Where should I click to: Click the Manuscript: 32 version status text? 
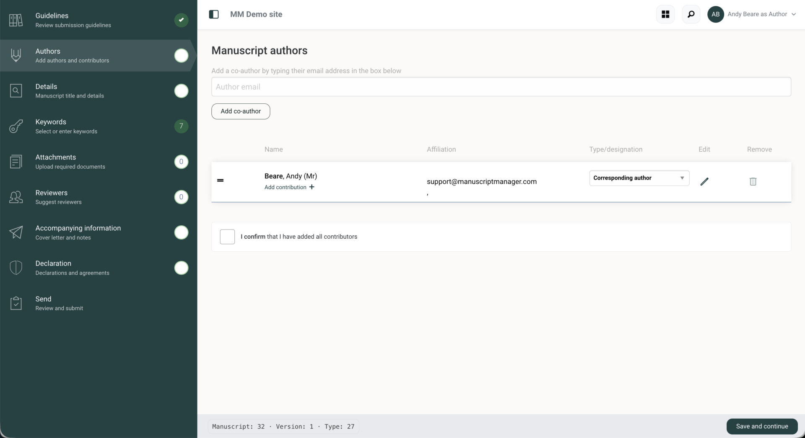tap(283, 426)
